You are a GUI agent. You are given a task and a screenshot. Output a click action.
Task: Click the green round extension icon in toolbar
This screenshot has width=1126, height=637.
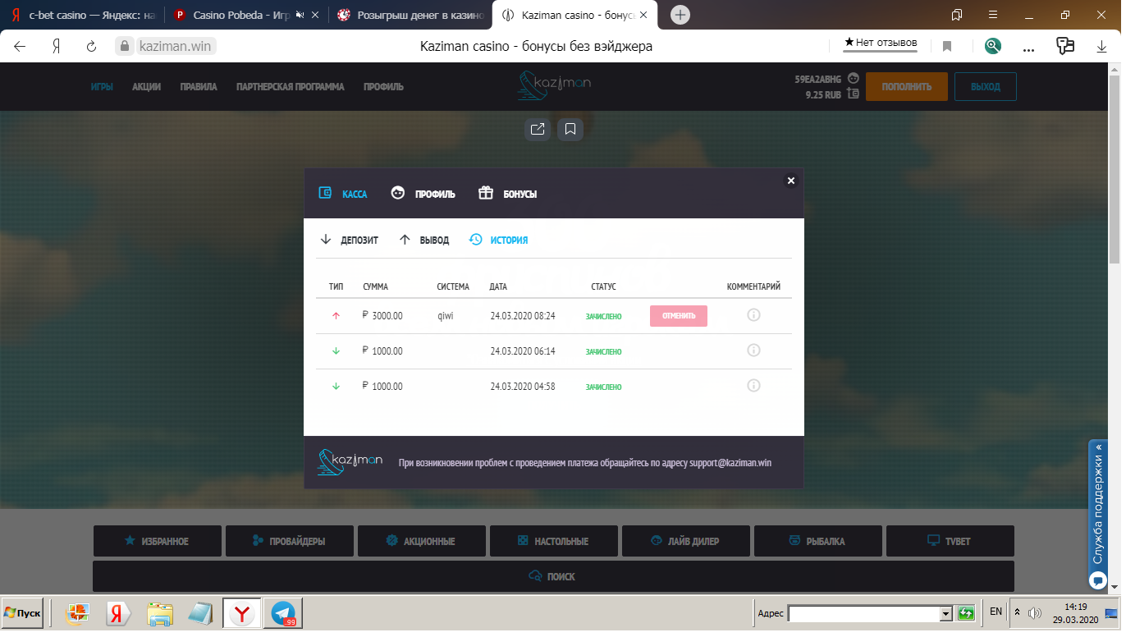click(993, 47)
